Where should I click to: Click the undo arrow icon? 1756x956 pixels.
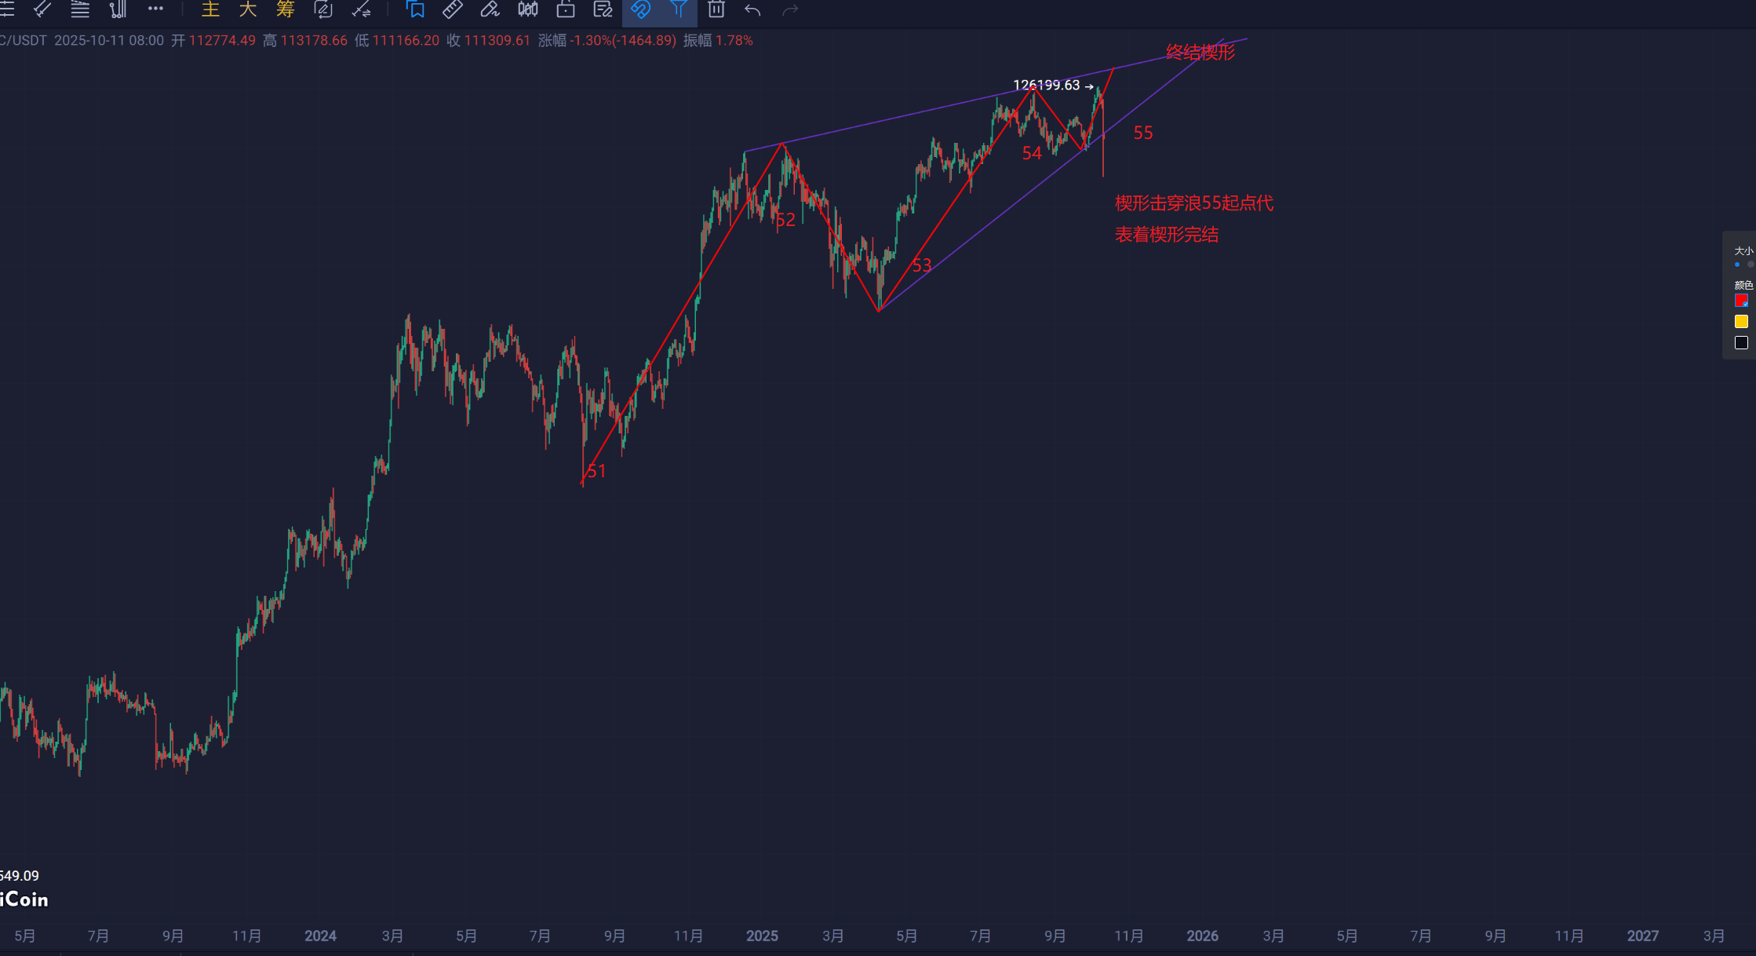point(752,9)
